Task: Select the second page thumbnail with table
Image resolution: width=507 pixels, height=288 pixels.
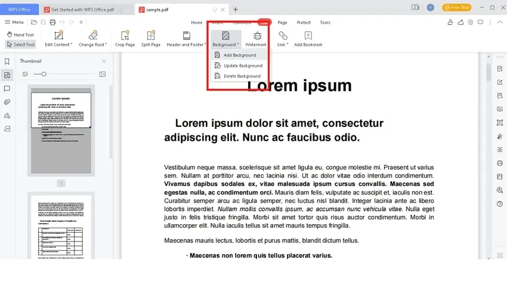Action: coord(61,226)
